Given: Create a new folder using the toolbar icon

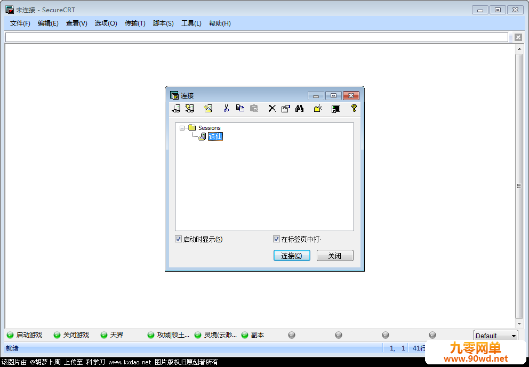Looking at the screenshot, I should click(318, 108).
